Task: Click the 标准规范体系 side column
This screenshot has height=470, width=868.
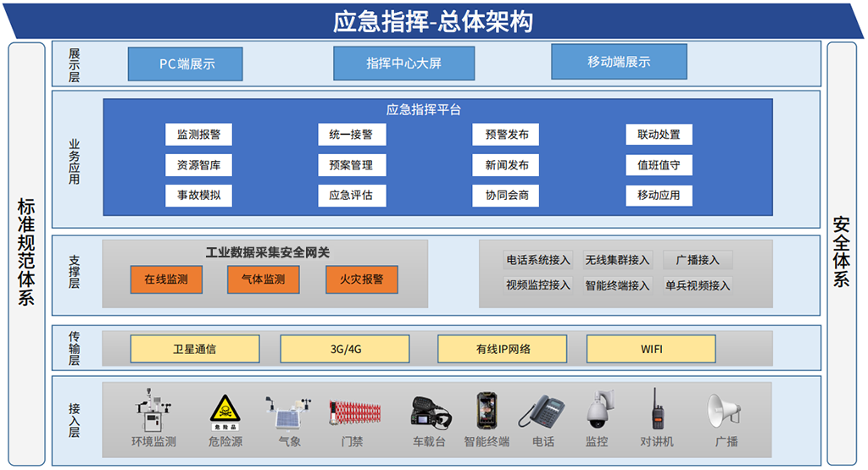Action: (26, 254)
